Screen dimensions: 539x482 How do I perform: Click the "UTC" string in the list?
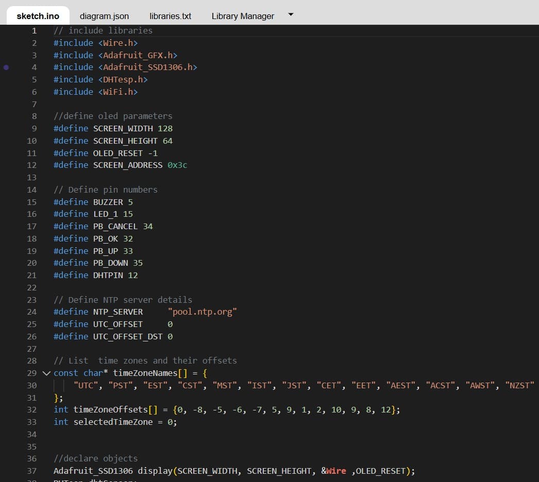click(x=86, y=386)
